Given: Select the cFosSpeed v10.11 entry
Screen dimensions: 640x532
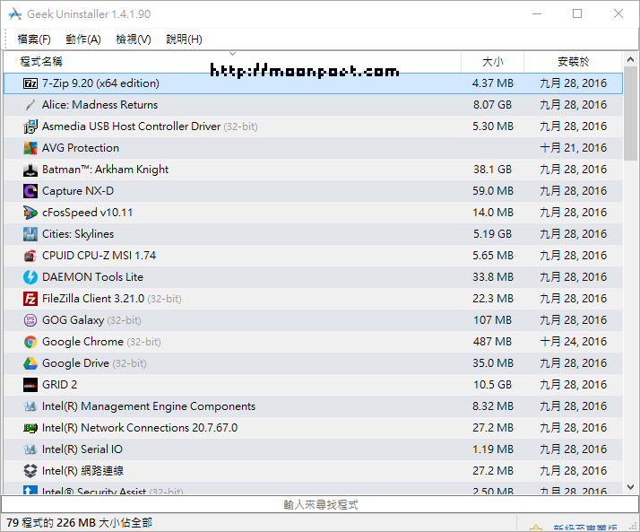Looking at the screenshot, I should click(x=314, y=213).
